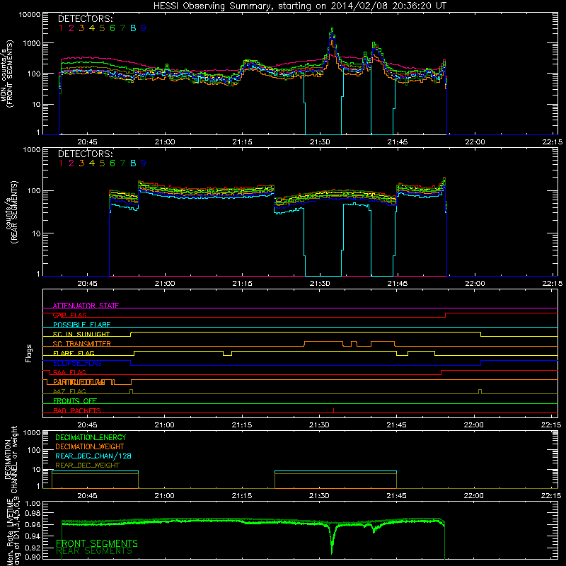The image size is (566, 566).
Task: Click the AAZ FLAG label
Action: pyautogui.click(x=69, y=391)
